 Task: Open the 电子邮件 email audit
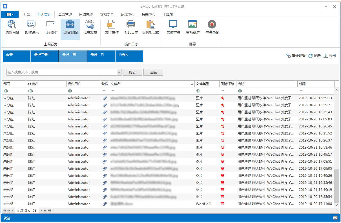click(51, 28)
